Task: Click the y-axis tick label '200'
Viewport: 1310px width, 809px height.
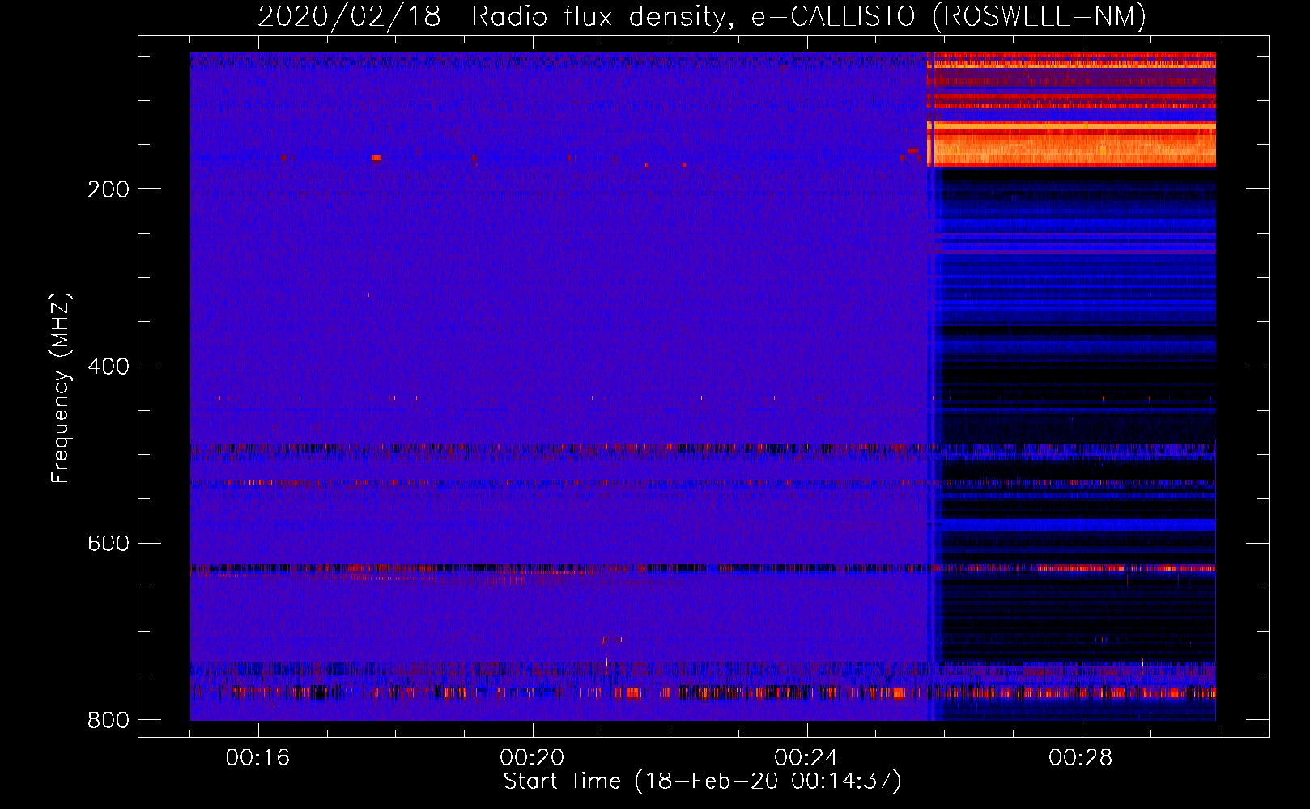Action: click(x=108, y=189)
